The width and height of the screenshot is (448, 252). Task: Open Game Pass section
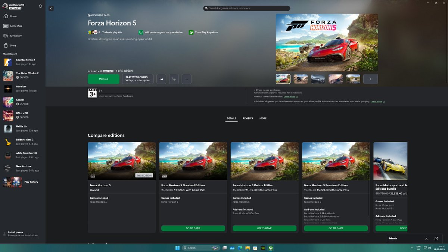point(23,26)
